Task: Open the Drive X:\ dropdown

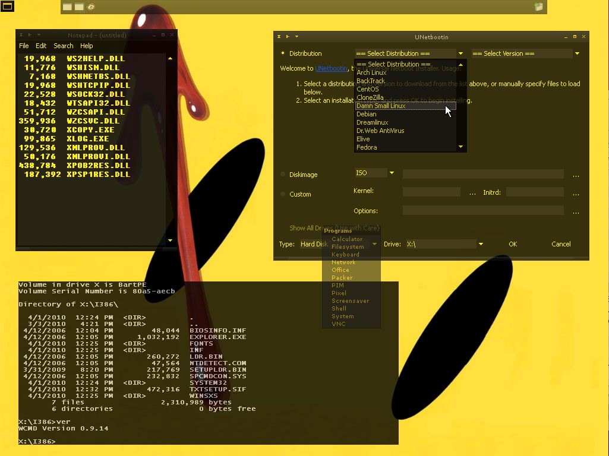Action: pyautogui.click(x=480, y=244)
